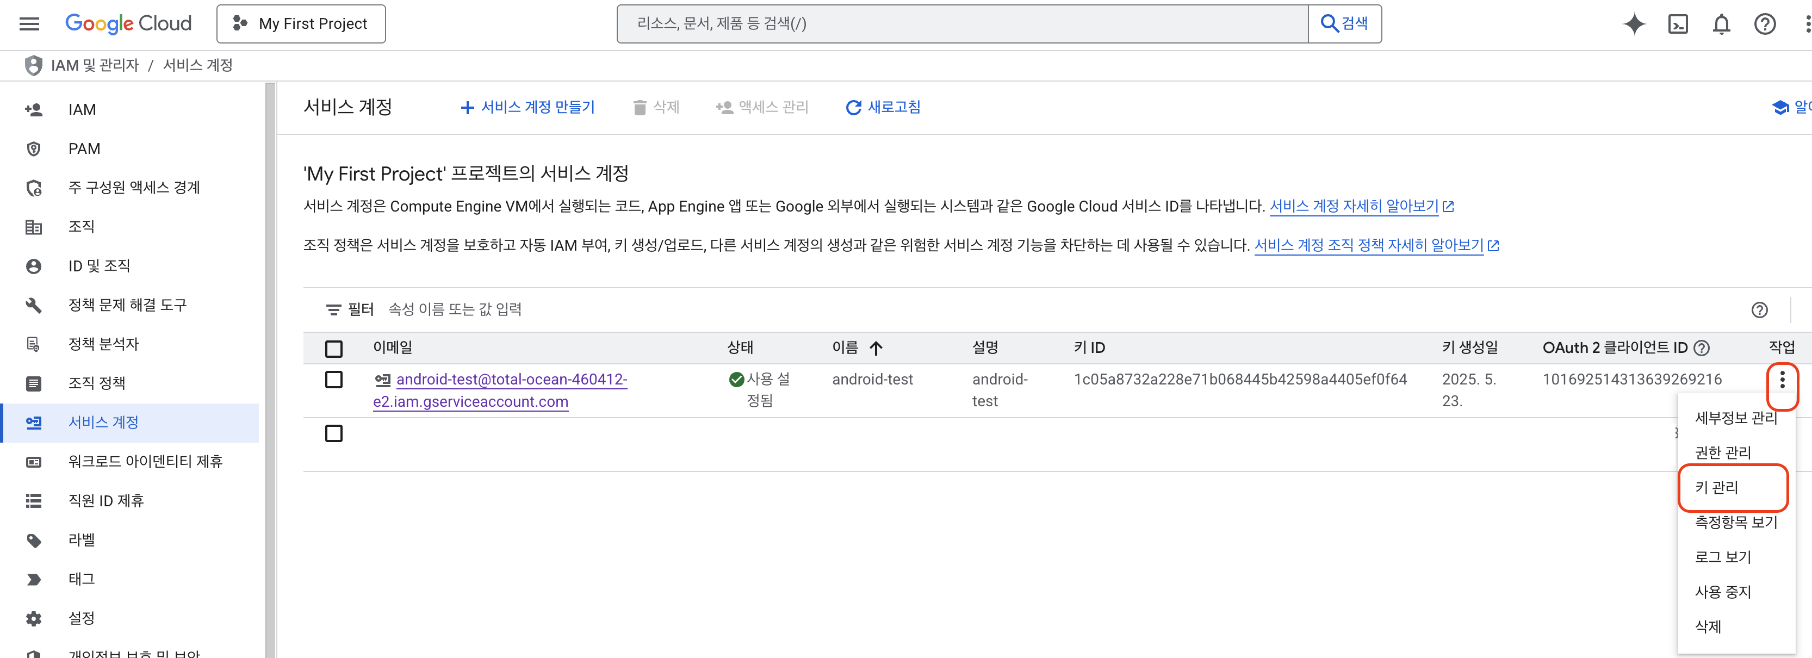
Task: Click the 이름 column sort arrow
Action: click(876, 347)
